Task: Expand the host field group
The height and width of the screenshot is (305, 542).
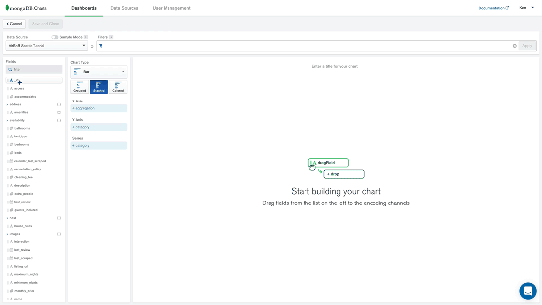Action: 7,218
